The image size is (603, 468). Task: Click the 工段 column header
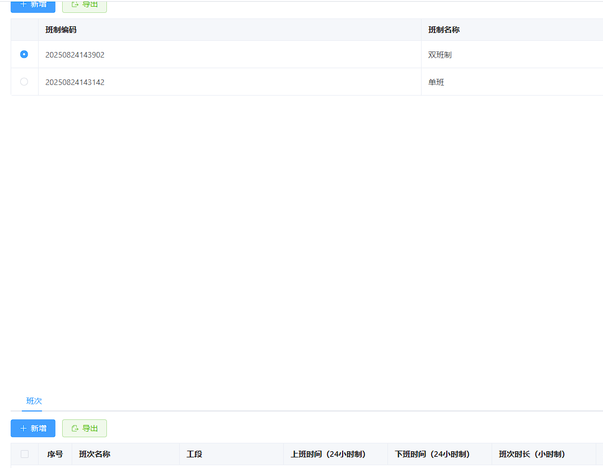click(x=194, y=454)
